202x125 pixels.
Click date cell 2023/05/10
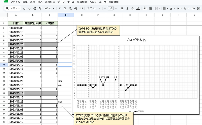pyautogui.click(x=16, y=85)
